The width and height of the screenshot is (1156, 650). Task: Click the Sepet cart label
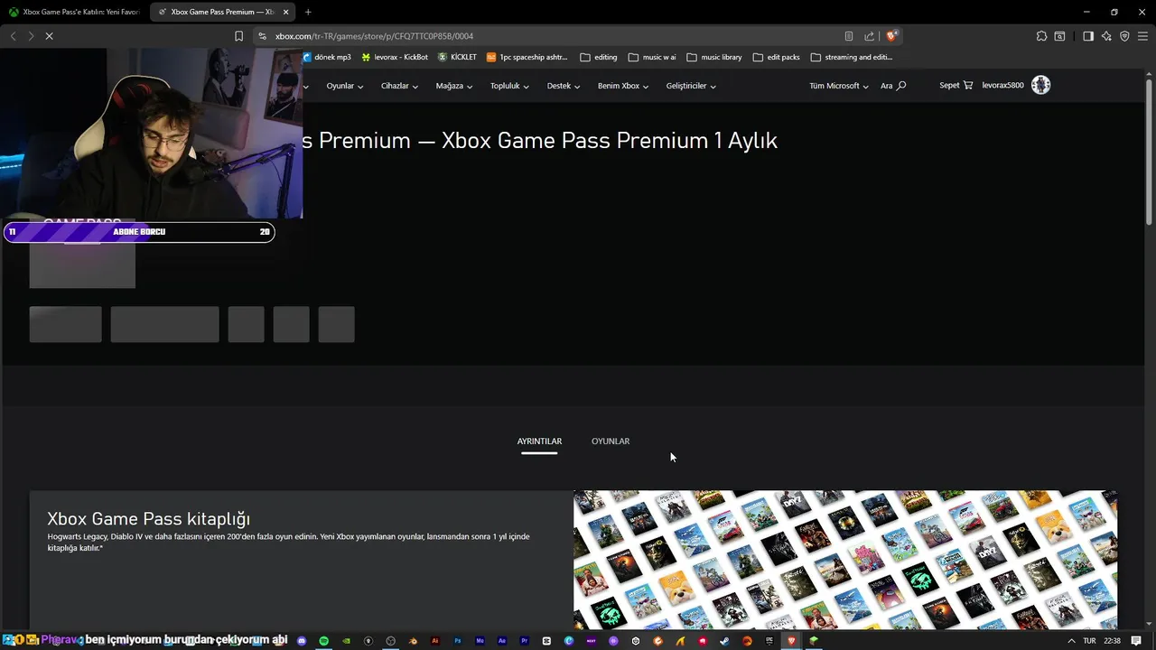949,85
